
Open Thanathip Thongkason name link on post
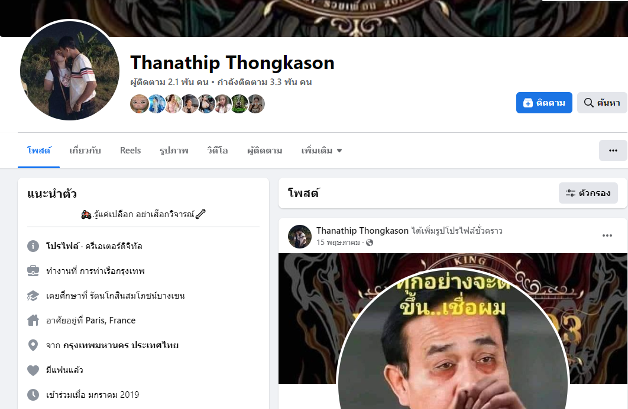[x=362, y=231]
